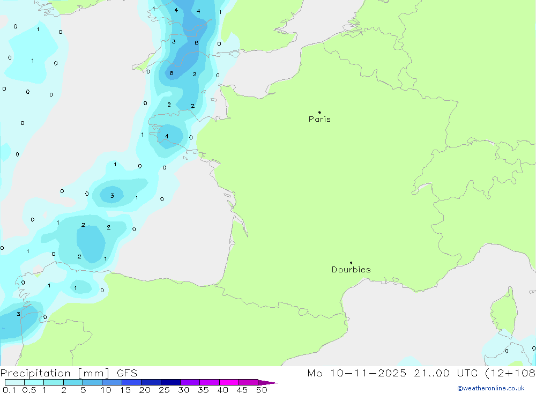Click the above-50 legend arrow tip
This screenshot has height=393, width=536.
268,382
